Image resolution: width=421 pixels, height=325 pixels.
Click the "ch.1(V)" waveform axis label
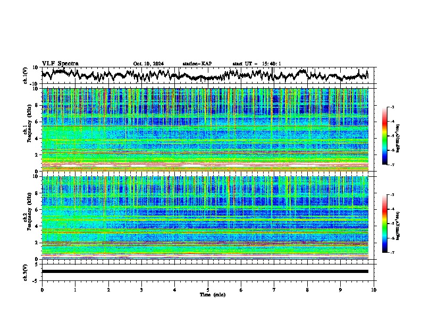[x=26, y=75]
